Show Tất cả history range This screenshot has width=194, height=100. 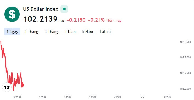(x=105, y=32)
